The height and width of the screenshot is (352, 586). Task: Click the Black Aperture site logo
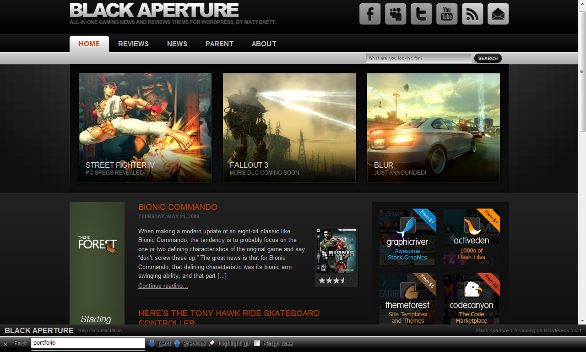coord(154,10)
